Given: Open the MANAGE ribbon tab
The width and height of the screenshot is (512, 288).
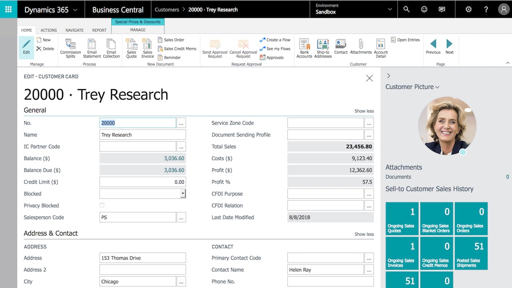Looking at the screenshot, I should click(138, 30).
